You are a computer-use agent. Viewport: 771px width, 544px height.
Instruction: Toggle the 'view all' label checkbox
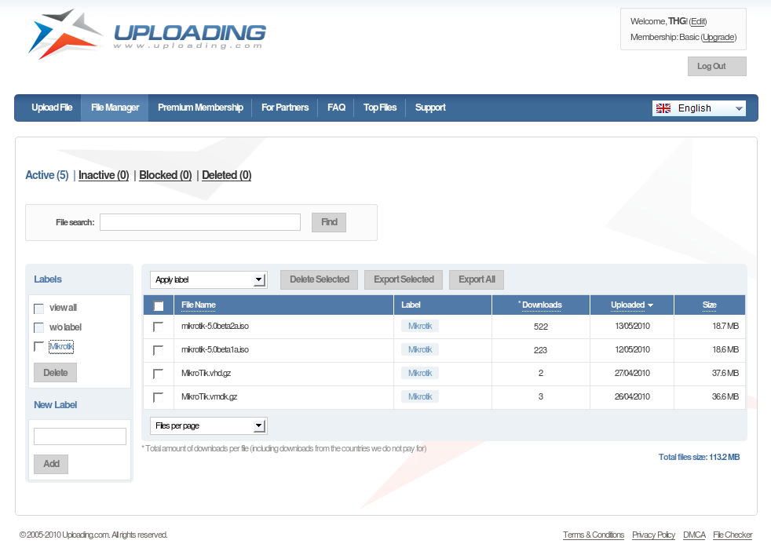[38, 309]
